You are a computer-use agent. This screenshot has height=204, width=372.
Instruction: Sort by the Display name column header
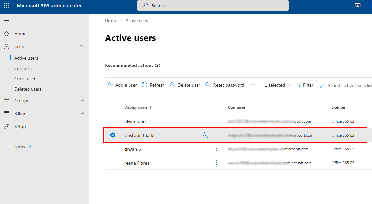point(136,107)
